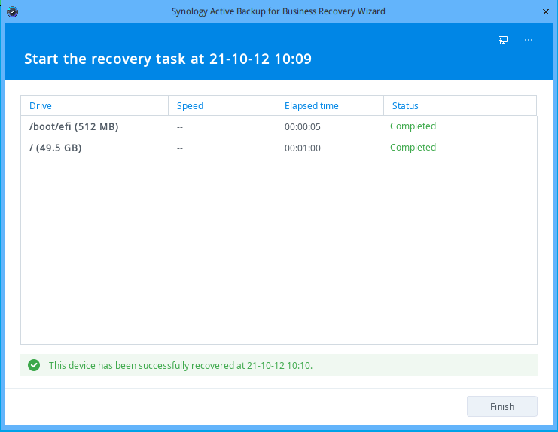Click the speed value for /boot/efi
Screen dimensions: 558x432
180,127
